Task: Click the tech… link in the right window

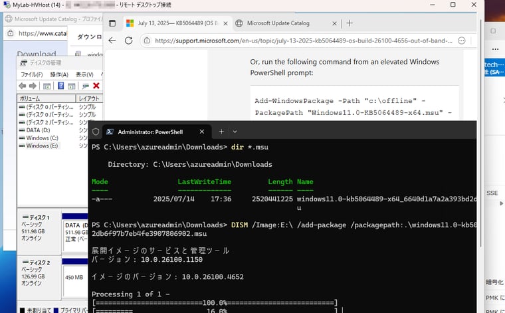Action: pos(494,64)
